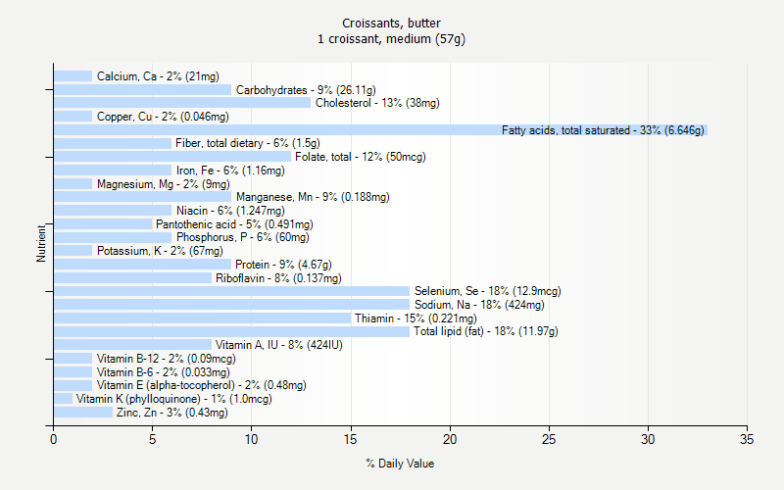Click the '% Daily Value' axis title
784x490 pixels.
(x=400, y=464)
